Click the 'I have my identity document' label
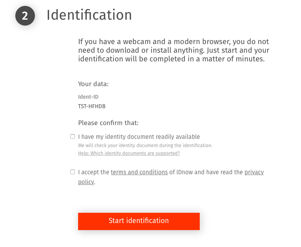This screenshot has width=301, height=247. [x=139, y=137]
